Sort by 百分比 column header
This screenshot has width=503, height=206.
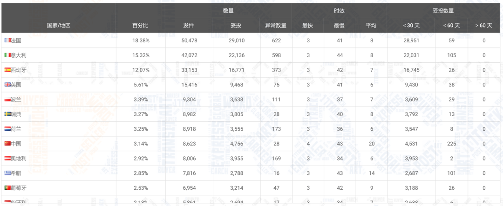tap(141, 26)
